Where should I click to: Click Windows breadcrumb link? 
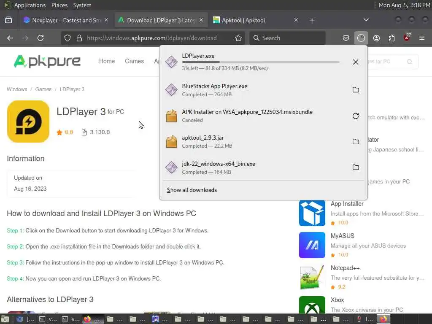click(17, 89)
